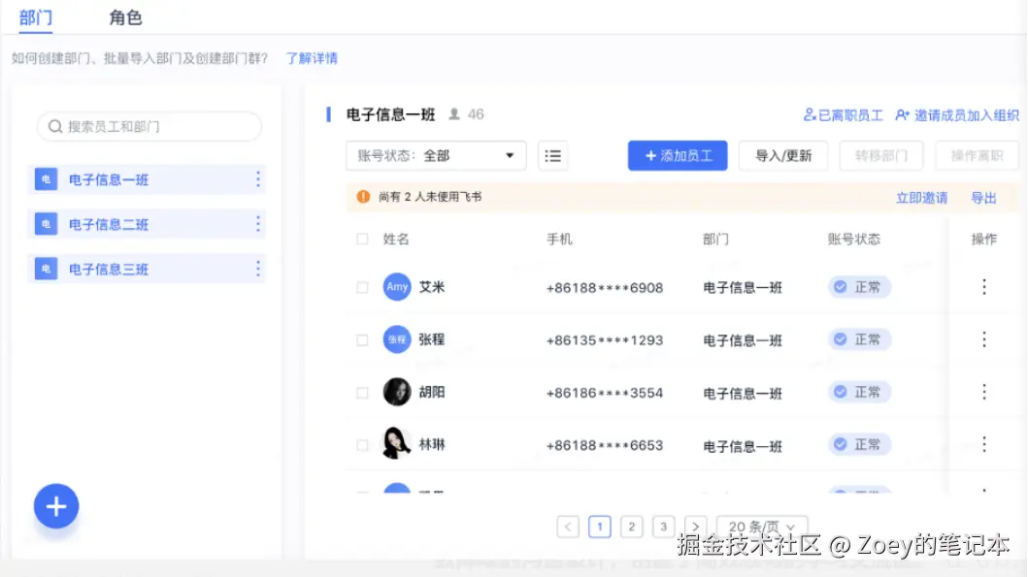This screenshot has height=577, width=1028.
Task: Go to the next page with the right arrow
Action: 695,527
